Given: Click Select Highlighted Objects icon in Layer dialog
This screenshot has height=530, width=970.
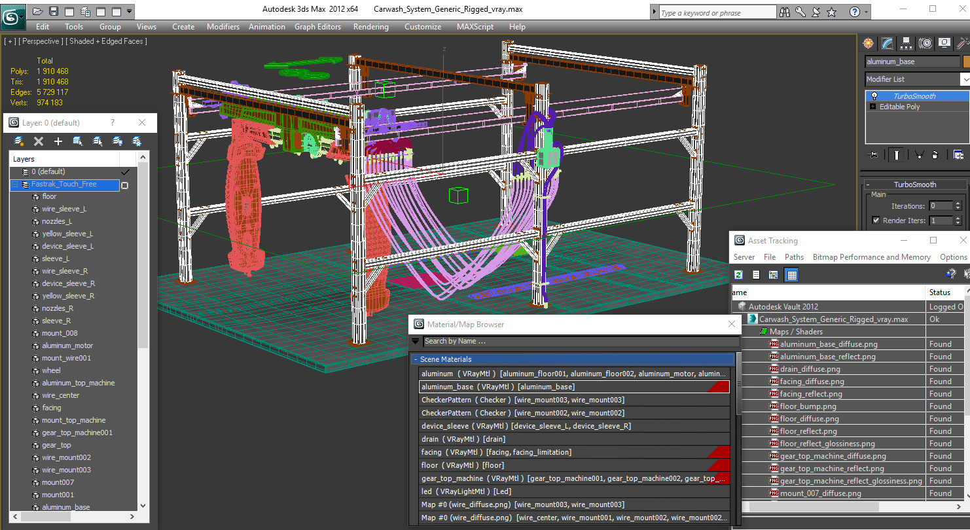Looking at the screenshot, I should coord(78,141).
